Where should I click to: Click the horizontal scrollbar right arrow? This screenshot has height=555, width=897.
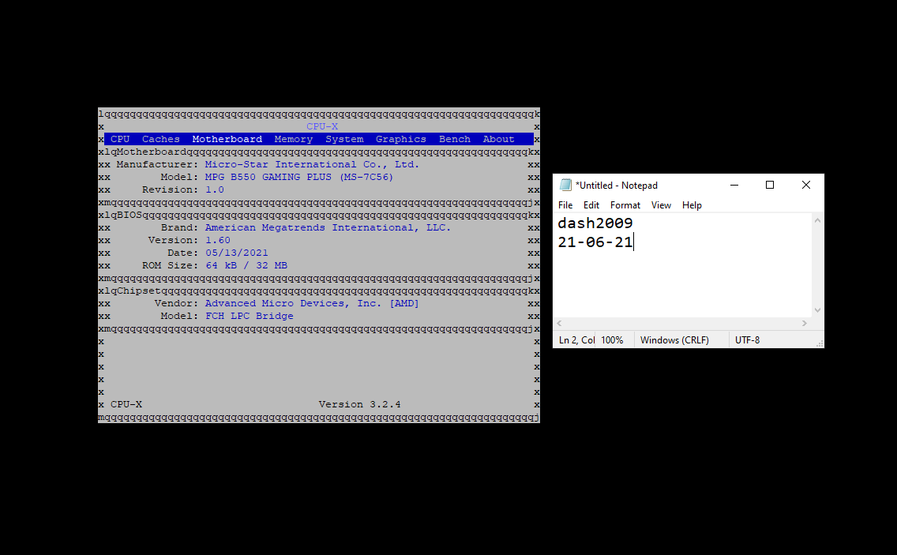tap(805, 324)
